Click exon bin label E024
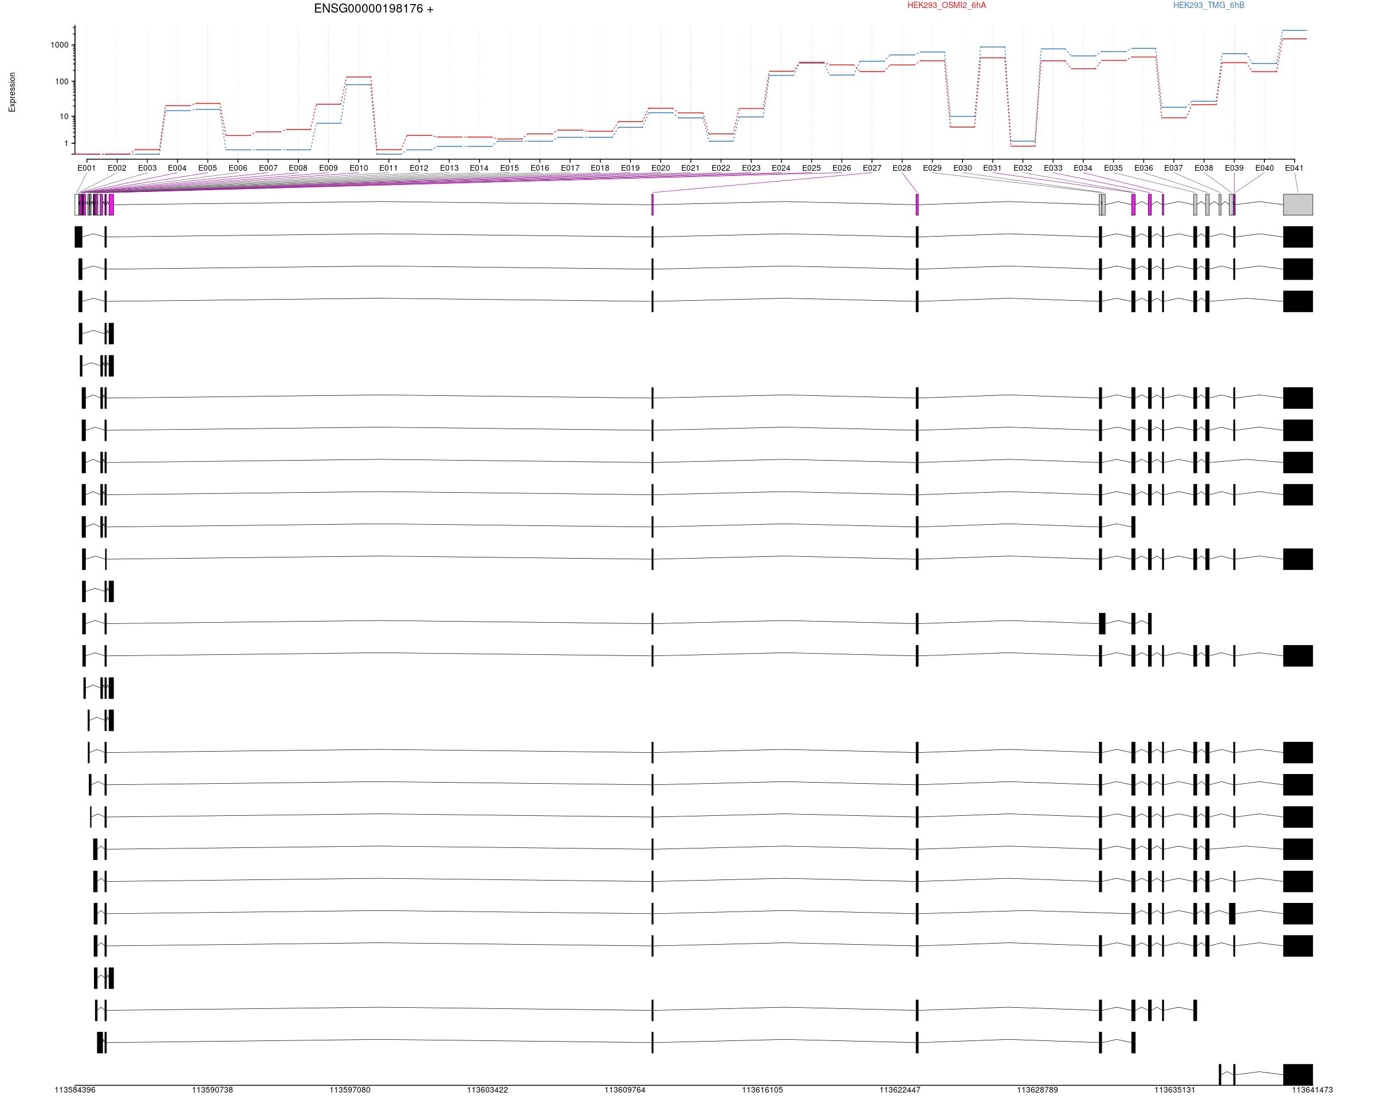Screen dimensions: 1375x1100 coord(781,168)
